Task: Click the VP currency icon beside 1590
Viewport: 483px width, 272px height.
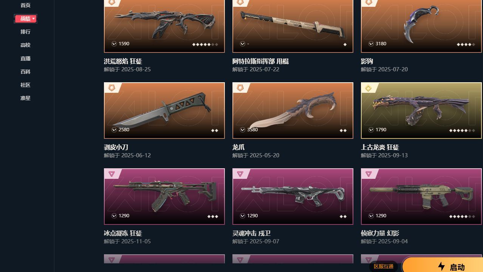Action: click(x=114, y=44)
